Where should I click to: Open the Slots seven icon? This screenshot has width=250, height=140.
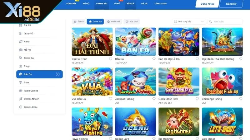[21, 82]
